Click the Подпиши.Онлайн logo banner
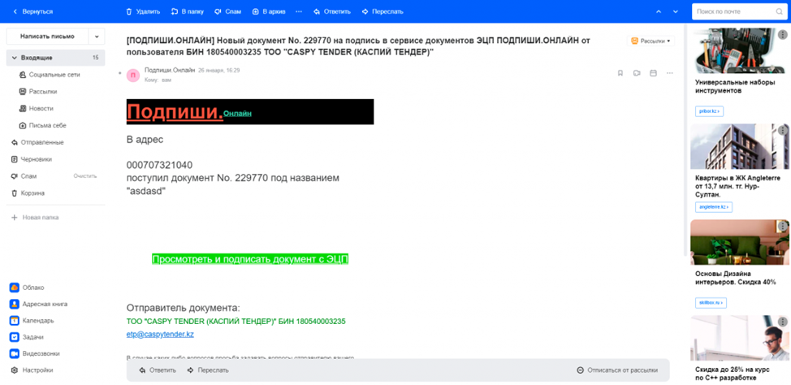This screenshot has height=385, width=791. coord(250,112)
